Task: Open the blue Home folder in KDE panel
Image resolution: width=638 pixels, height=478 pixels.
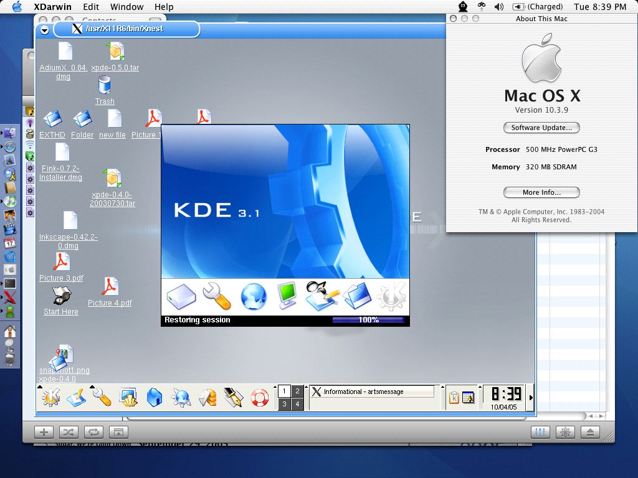Action: click(x=155, y=397)
